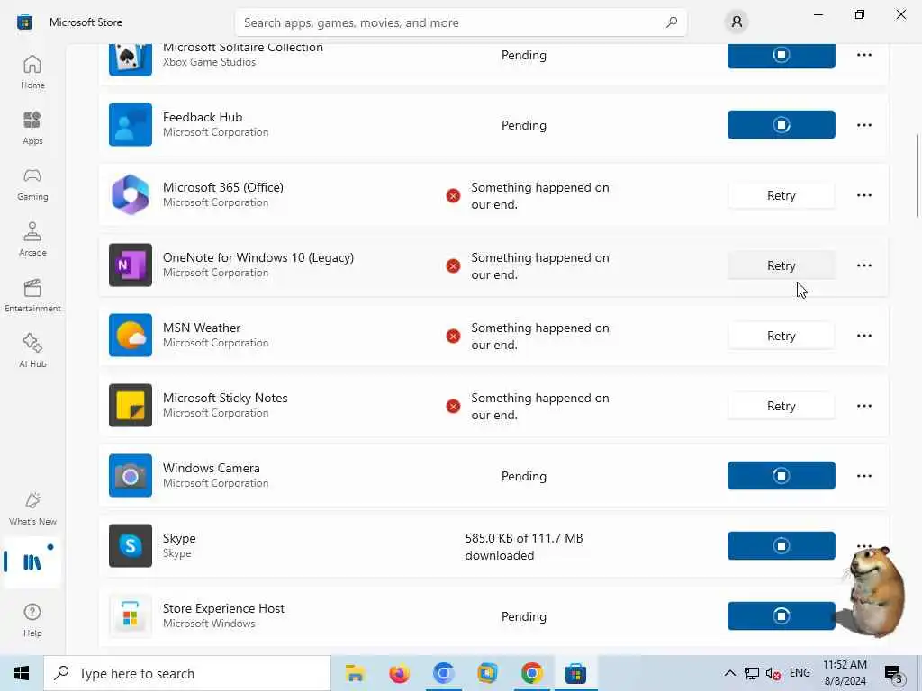Screen dimensions: 922x691
Task: Open the user account profile icon
Action: point(737,22)
